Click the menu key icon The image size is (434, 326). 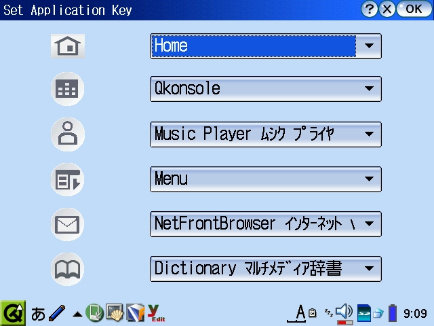(x=68, y=180)
